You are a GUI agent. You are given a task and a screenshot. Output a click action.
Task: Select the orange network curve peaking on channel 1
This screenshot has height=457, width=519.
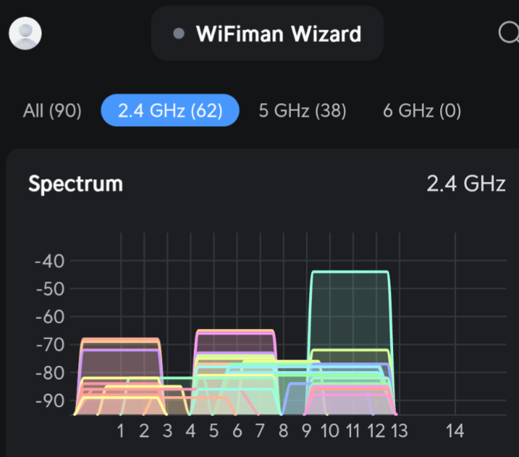click(x=121, y=339)
